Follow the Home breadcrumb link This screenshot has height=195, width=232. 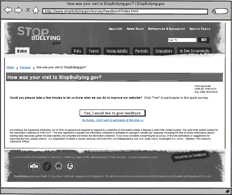(x=10, y=67)
